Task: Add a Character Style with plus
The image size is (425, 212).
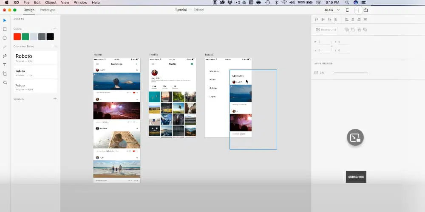Action: (55, 46)
